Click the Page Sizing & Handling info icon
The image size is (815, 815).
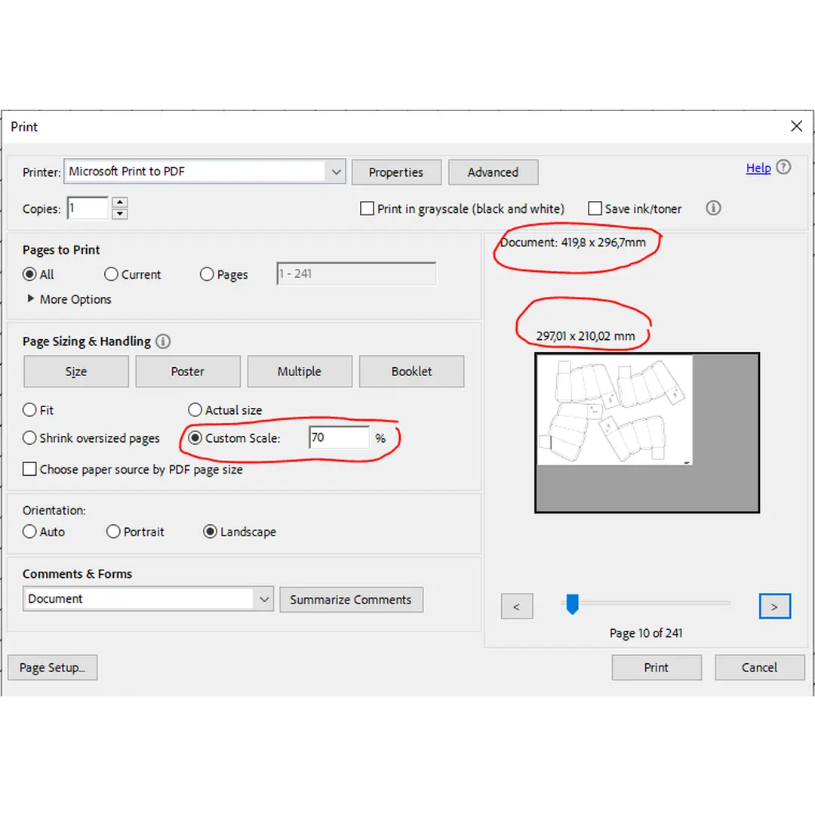point(163,341)
